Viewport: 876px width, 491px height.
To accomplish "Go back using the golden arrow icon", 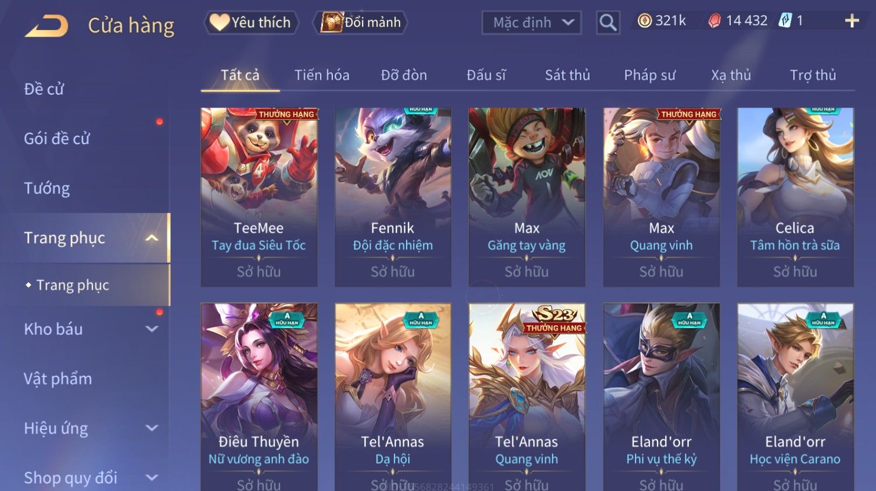I will [x=46, y=26].
